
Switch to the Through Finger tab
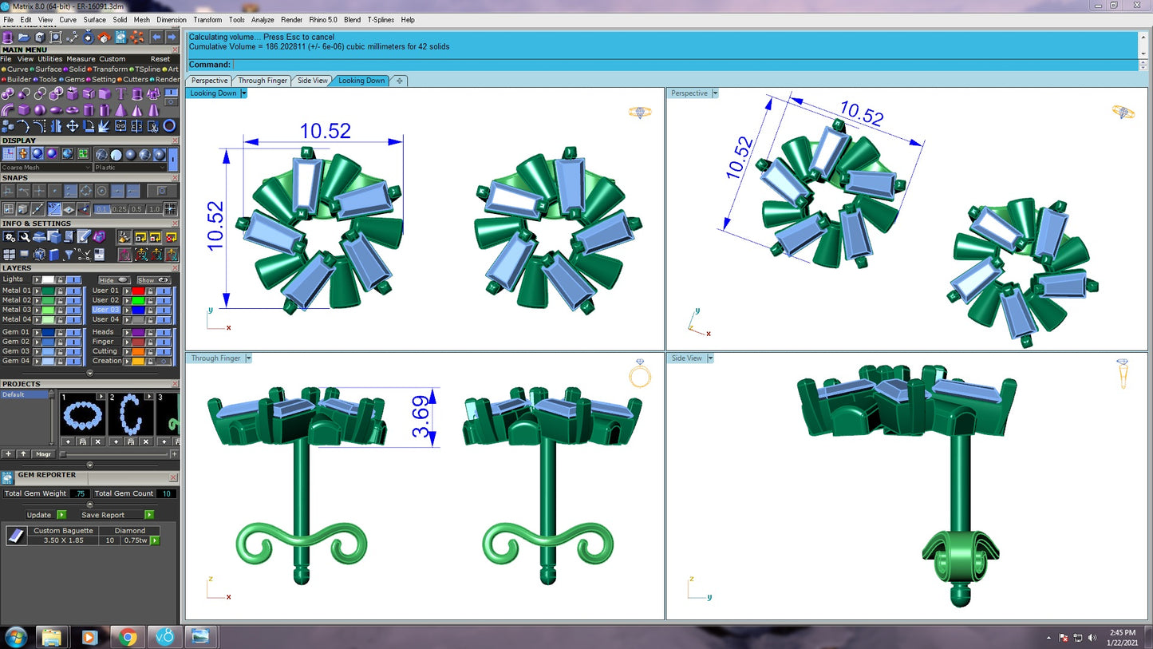(263, 81)
